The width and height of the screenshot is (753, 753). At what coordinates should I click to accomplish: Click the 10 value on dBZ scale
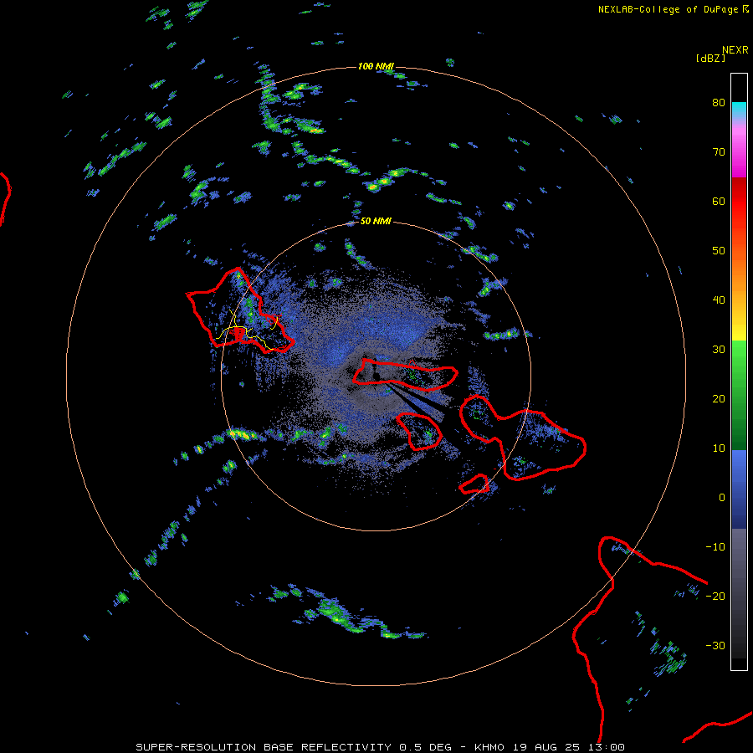pos(719,448)
